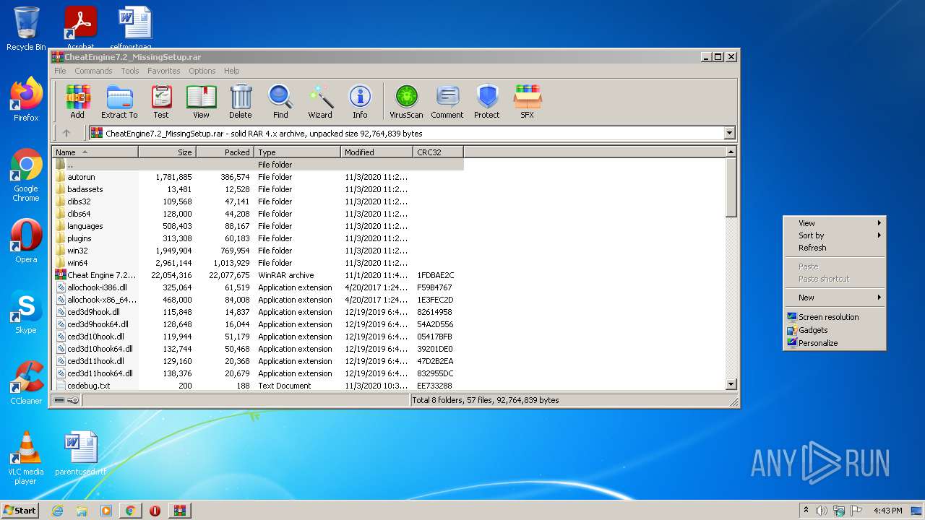Select the allochook-i386.dll file
This screenshot has width=925, height=520.
[258, 287]
